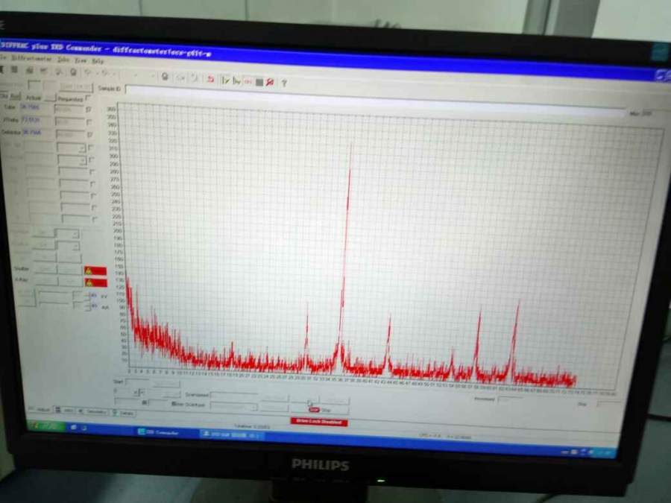This screenshot has width=671, height=503.
Task: Open the Jobs menu
Action: [x=64, y=60]
